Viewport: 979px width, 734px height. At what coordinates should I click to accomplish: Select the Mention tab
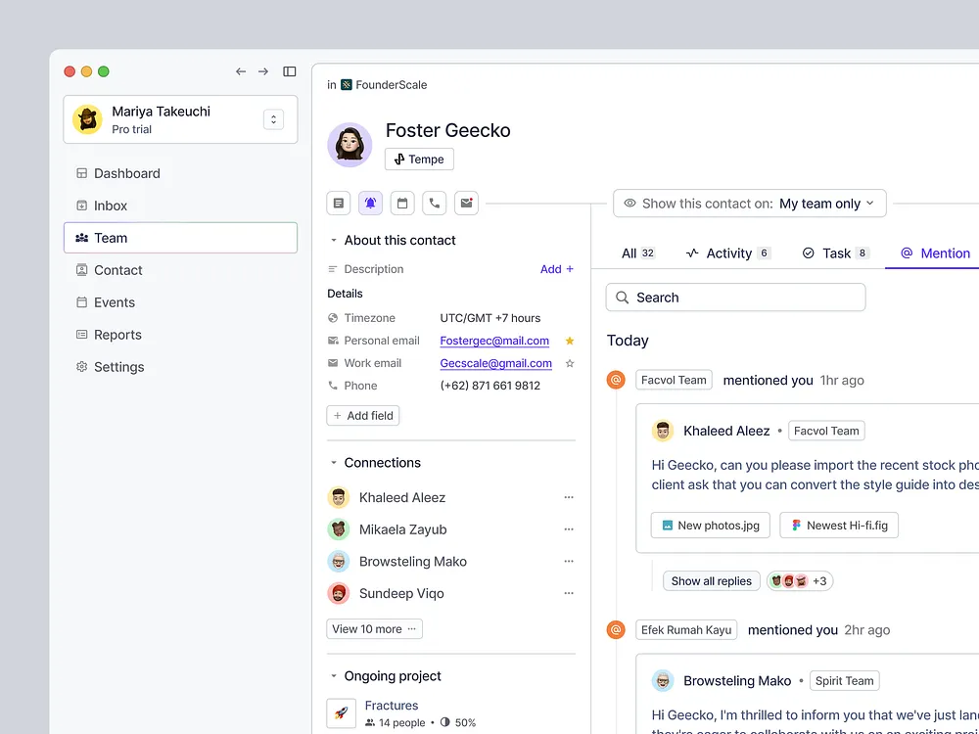935,252
